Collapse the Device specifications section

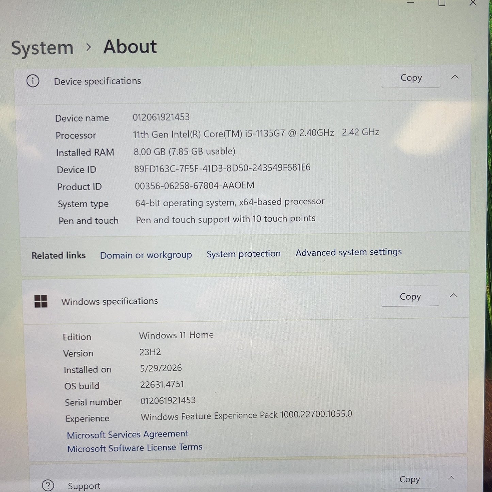tap(455, 77)
